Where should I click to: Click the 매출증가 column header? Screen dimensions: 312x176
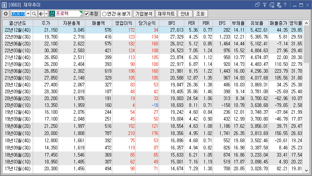279,23
